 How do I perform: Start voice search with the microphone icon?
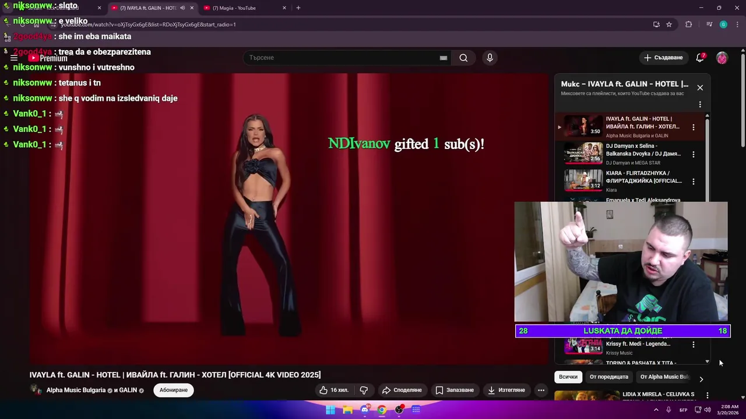click(x=490, y=58)
